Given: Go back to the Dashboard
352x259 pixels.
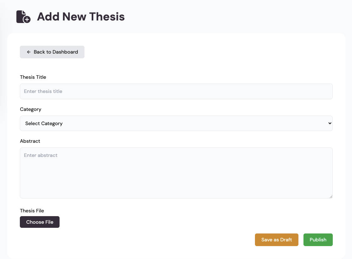Looking at the screenshot, I should [x=52, y=52].
